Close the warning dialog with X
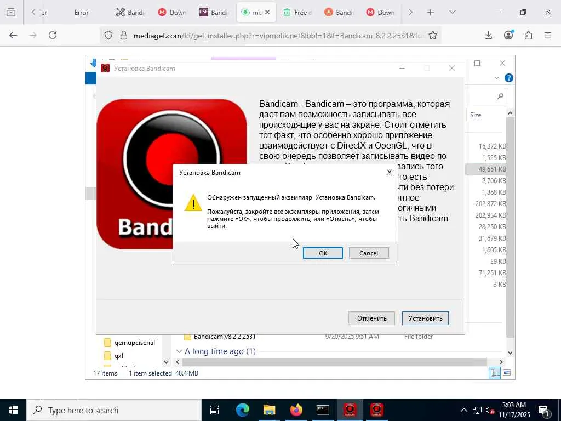The width and height of the screenshot is (561, 421). [x=390, y=173]
